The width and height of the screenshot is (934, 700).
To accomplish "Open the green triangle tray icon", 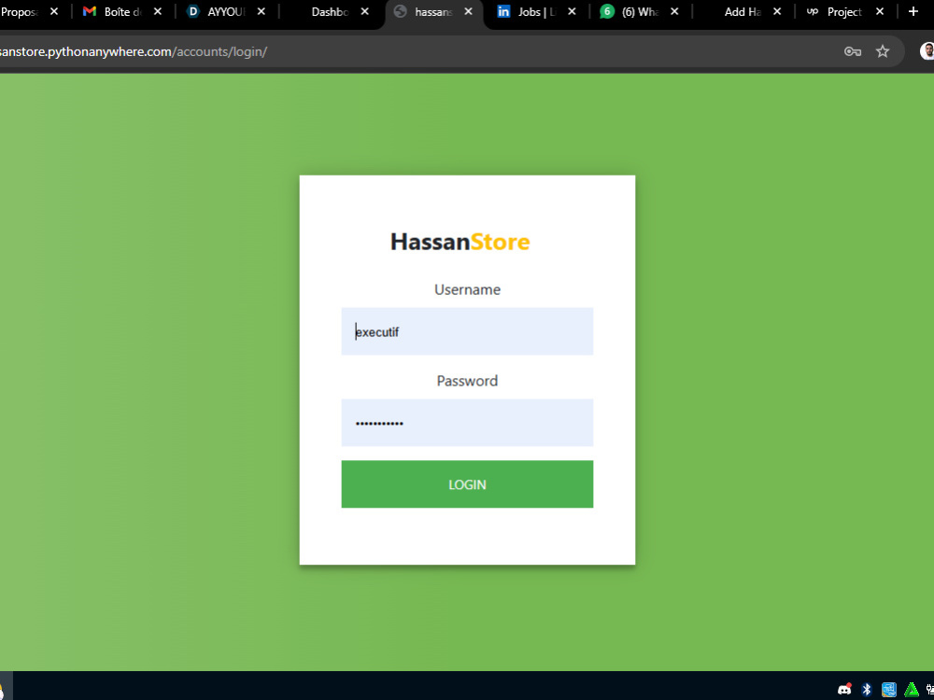I will 912,690.
